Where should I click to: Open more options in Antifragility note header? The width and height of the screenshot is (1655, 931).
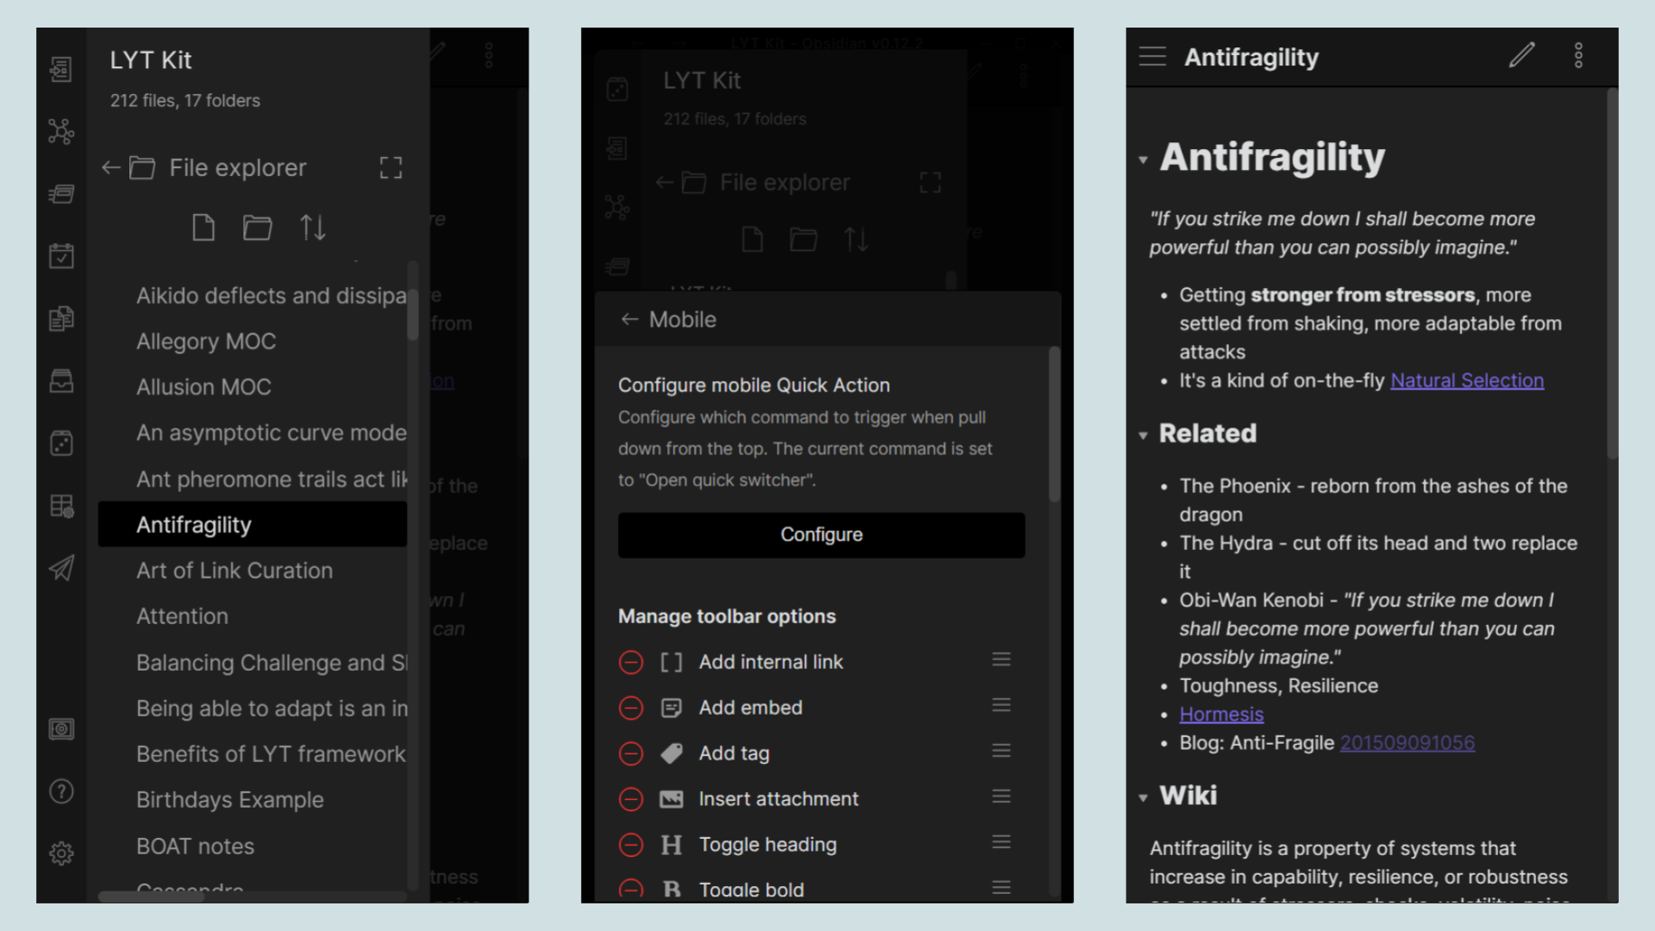pos(1578,55)
